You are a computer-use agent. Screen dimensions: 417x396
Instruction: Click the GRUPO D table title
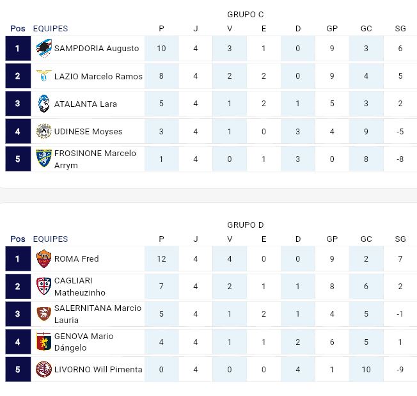click(x=246, y=225)
